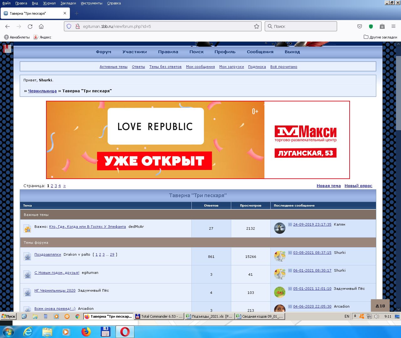
Task: Open the Участники page
Action: pyautogui.click(x=135, y=52)
